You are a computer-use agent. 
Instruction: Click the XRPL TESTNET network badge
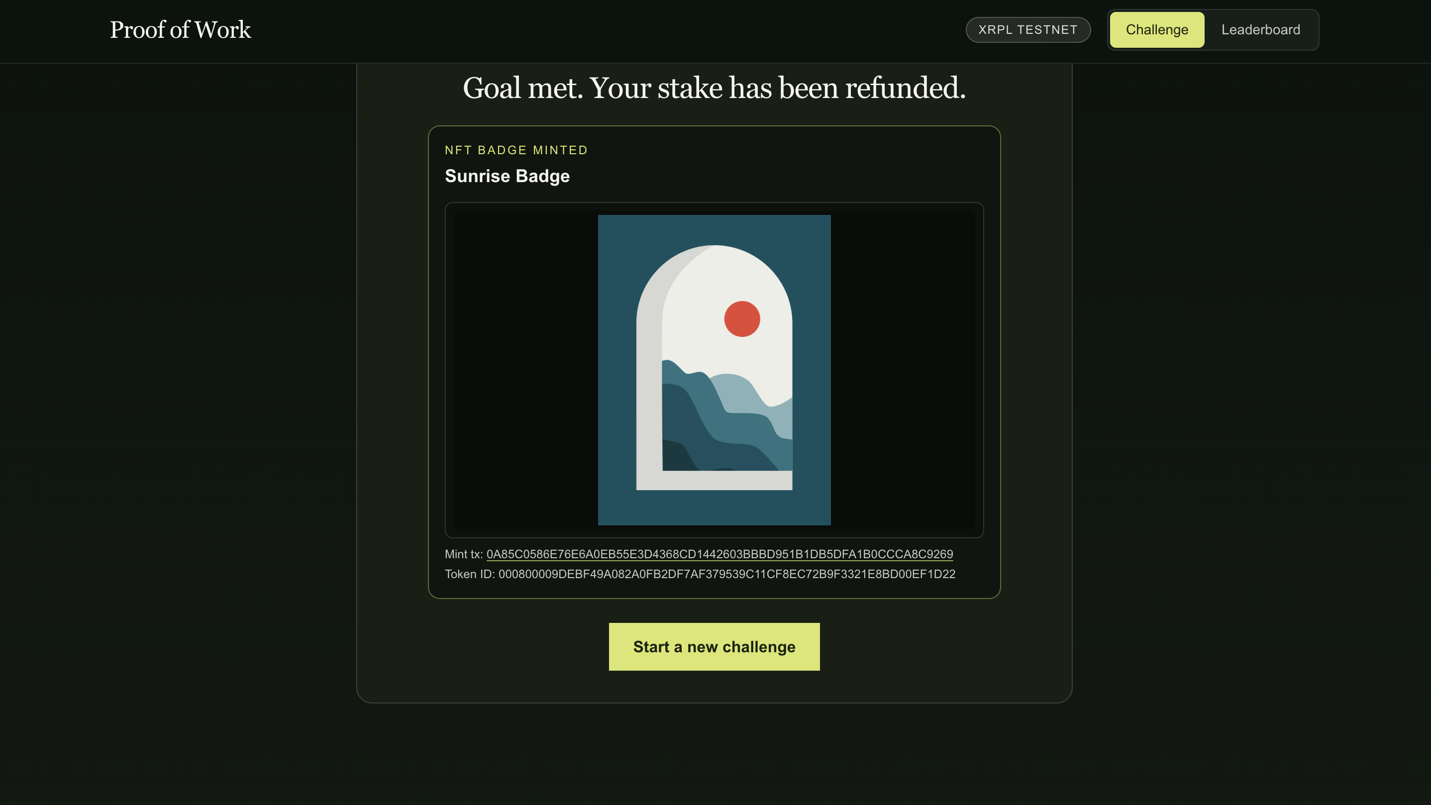pos(1027,30)
